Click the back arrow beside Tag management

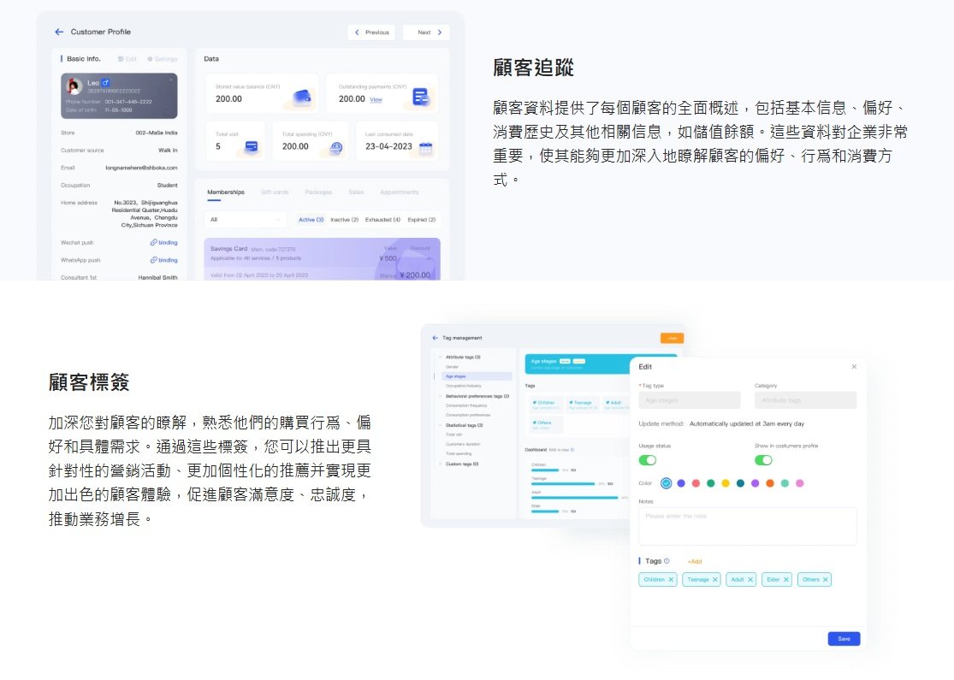[435, 338]
